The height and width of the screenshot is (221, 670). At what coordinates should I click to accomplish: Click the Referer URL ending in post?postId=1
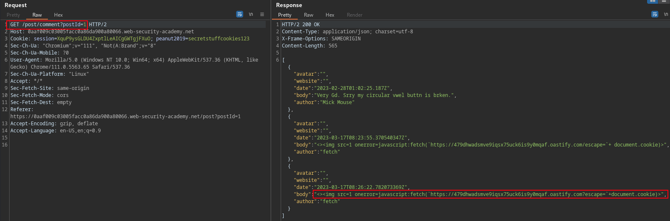pos(125,117)
